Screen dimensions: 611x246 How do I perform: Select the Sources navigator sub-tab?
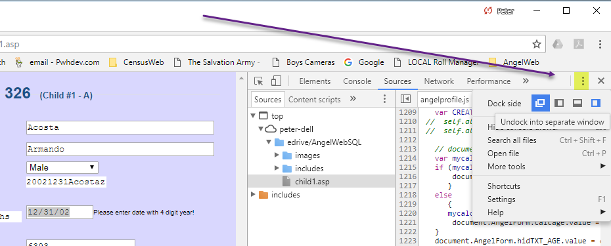(x=267, y=99)
